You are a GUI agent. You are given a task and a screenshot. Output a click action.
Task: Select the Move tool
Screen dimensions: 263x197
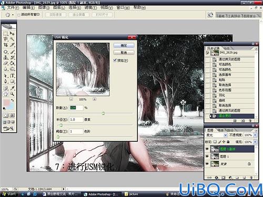pos(12,33)
